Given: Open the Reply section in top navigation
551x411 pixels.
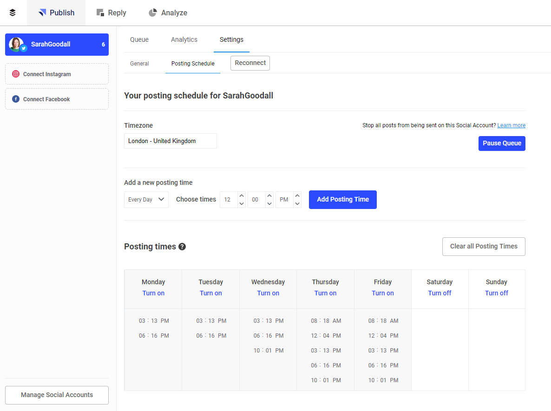Looking at the screenshot, I should (x=112, y=13).
